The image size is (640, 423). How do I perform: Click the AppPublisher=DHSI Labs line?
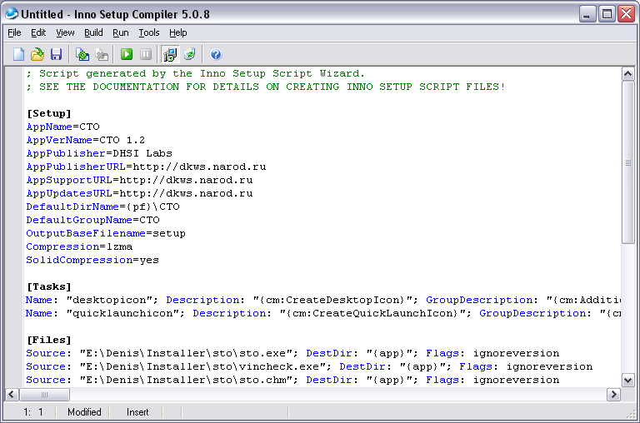(99, 153)
